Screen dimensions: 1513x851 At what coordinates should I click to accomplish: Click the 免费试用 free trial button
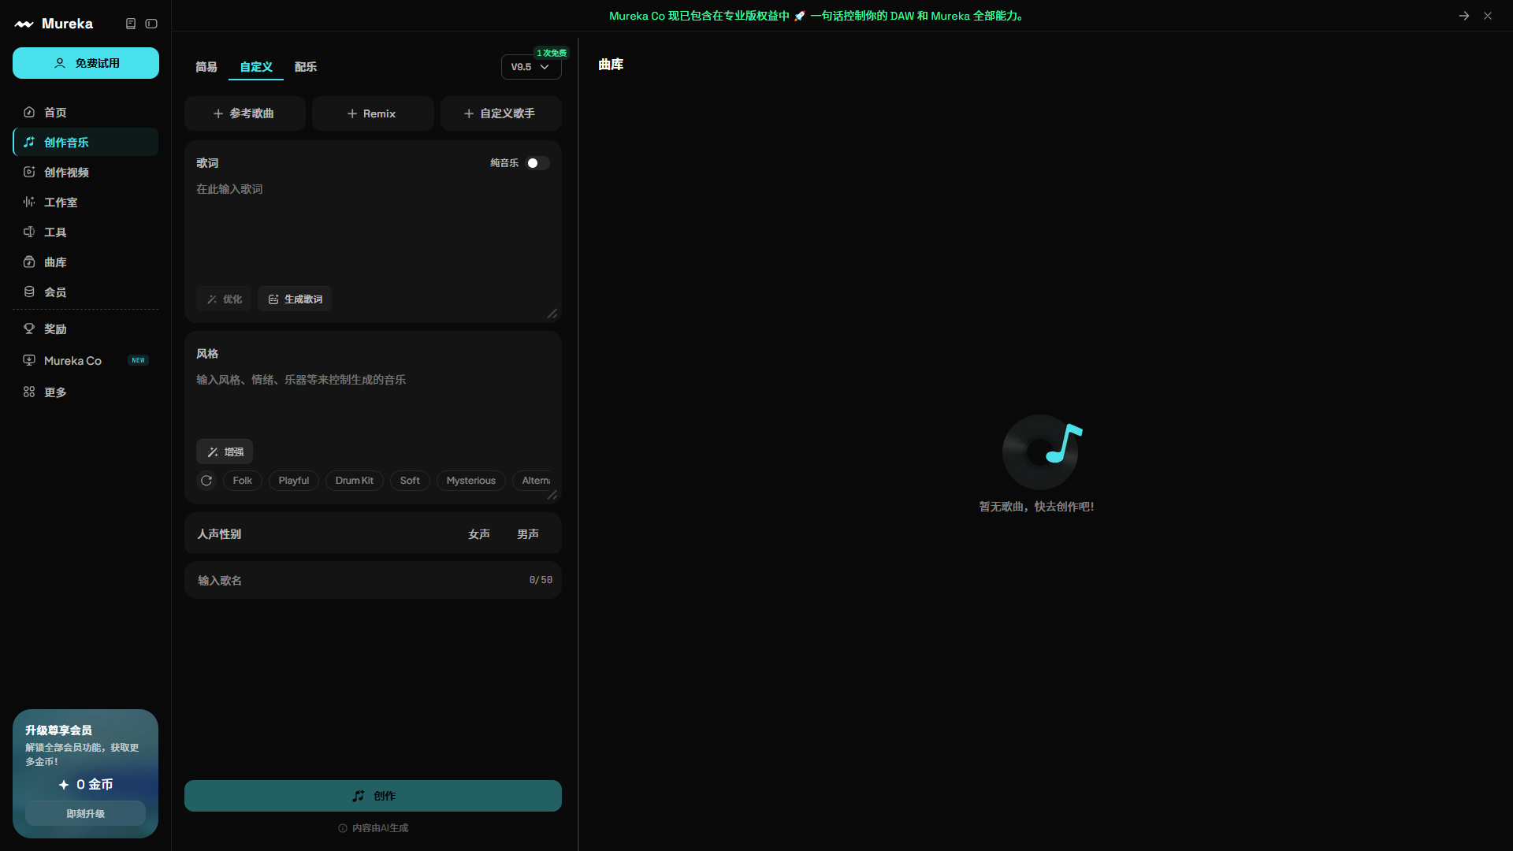[x=86, y=63]
